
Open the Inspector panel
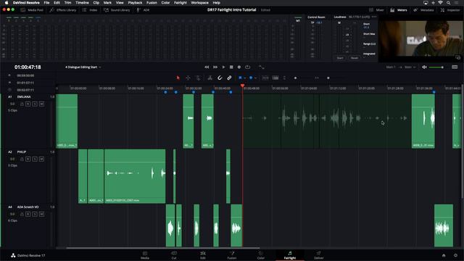[x=450, y=9]
